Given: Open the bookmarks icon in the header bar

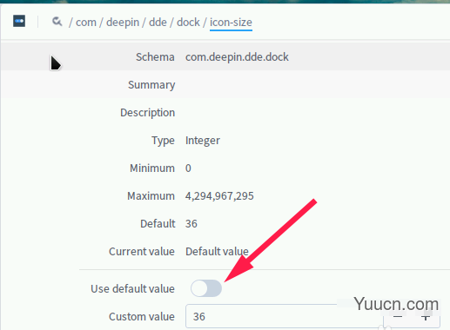Looking at the screenshot, I should pyautogui.click(x=19, y=21).
